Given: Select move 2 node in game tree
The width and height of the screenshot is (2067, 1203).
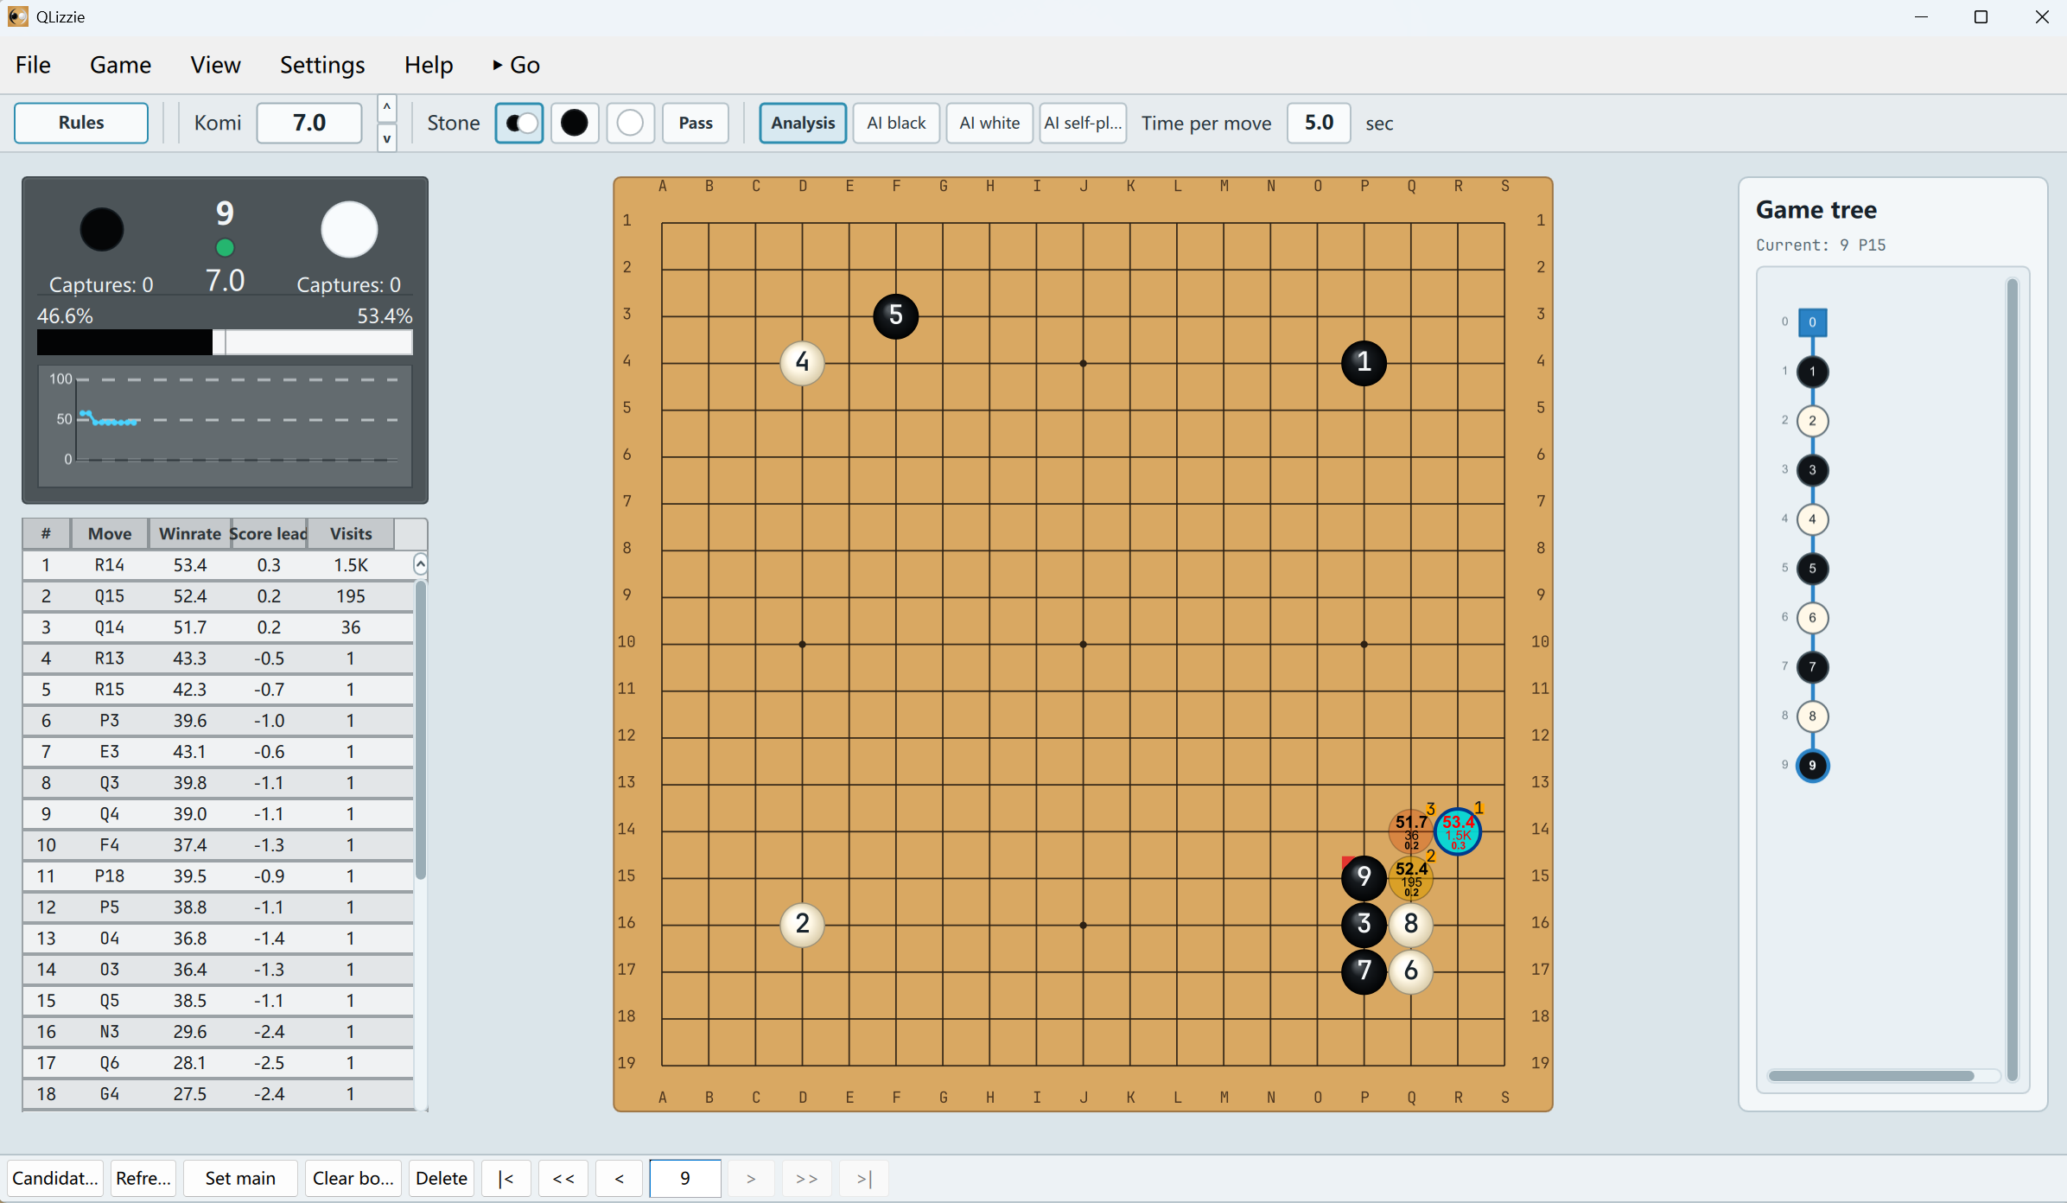Looking at the screenshot, I should pyautogui.click(x=1813, y=421).
